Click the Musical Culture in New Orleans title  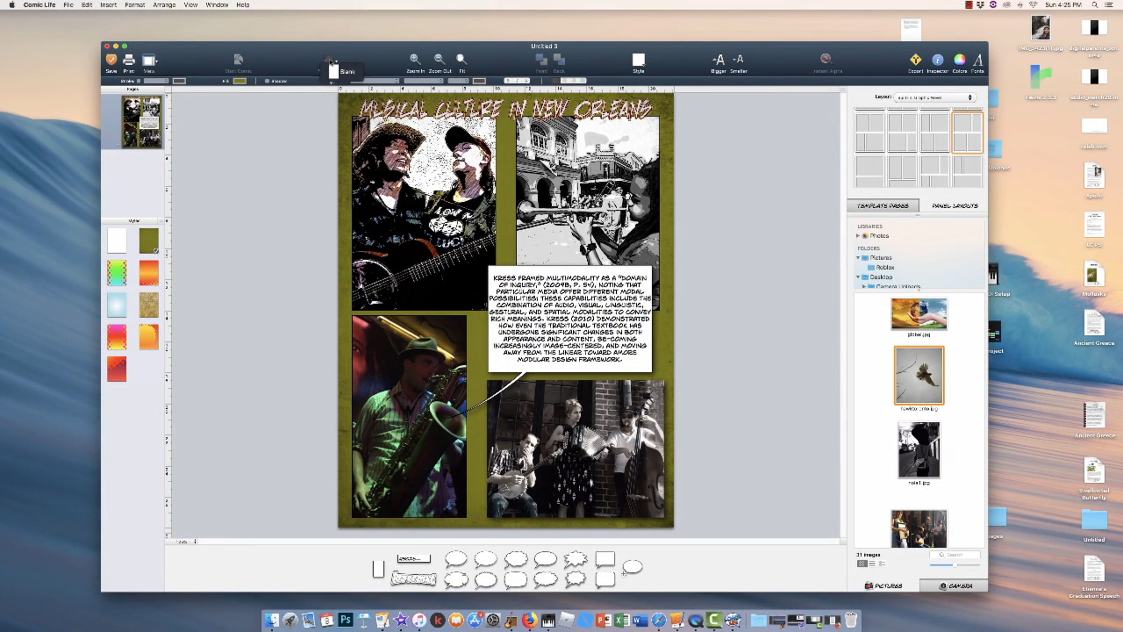coord(505,108)
